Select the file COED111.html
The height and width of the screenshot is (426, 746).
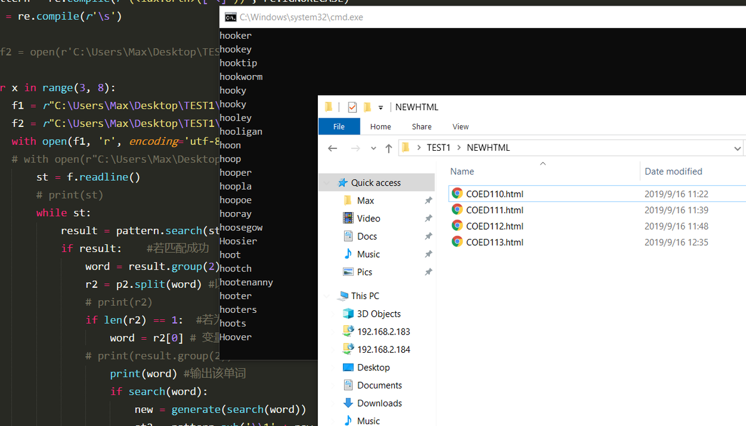[495, 210]
